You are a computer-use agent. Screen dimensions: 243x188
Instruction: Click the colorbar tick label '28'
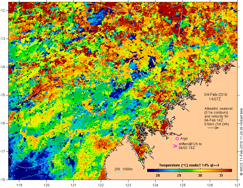point(158,176)
